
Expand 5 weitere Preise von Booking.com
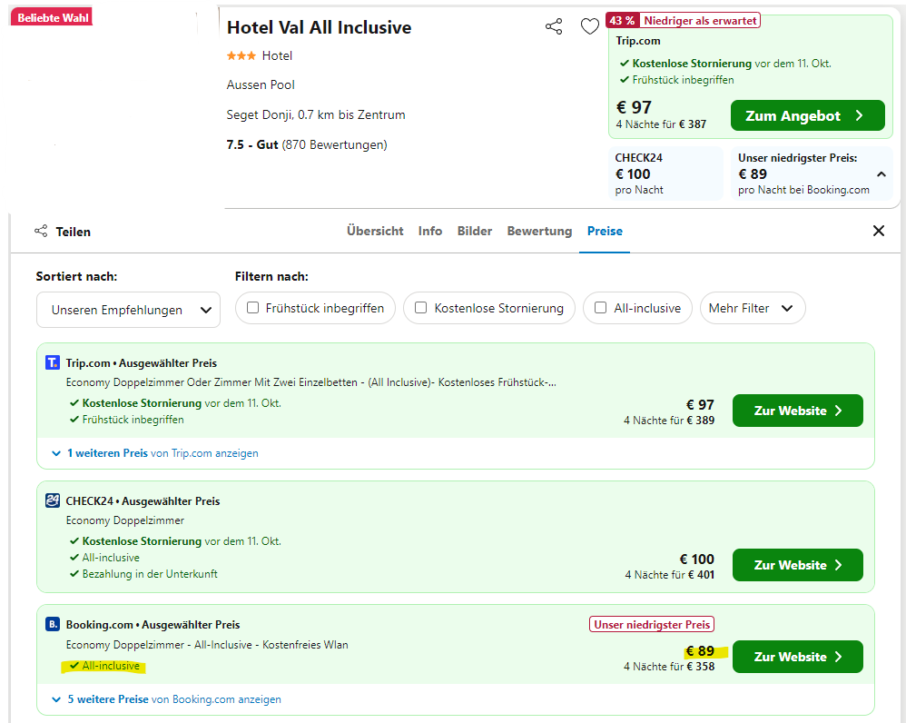[166, 699]
